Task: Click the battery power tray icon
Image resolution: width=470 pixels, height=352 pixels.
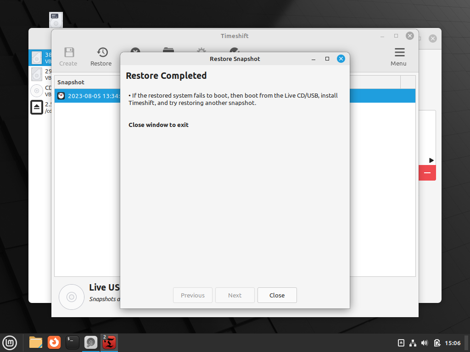Action: tap(437, 343)
